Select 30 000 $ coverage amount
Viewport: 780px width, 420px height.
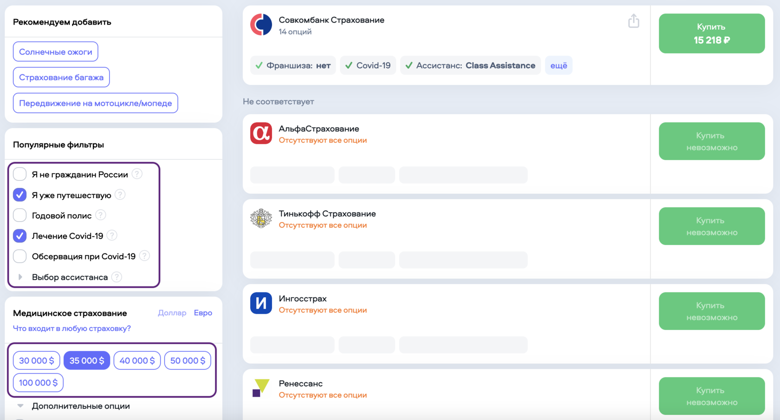tap(37, 361)
